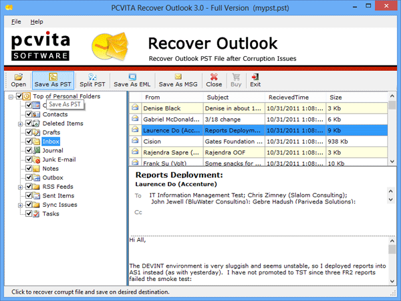Viewport: 401px width, 301px height.
Task: Collapse the Top of Personal Folders node
Action: coord(11,97)
